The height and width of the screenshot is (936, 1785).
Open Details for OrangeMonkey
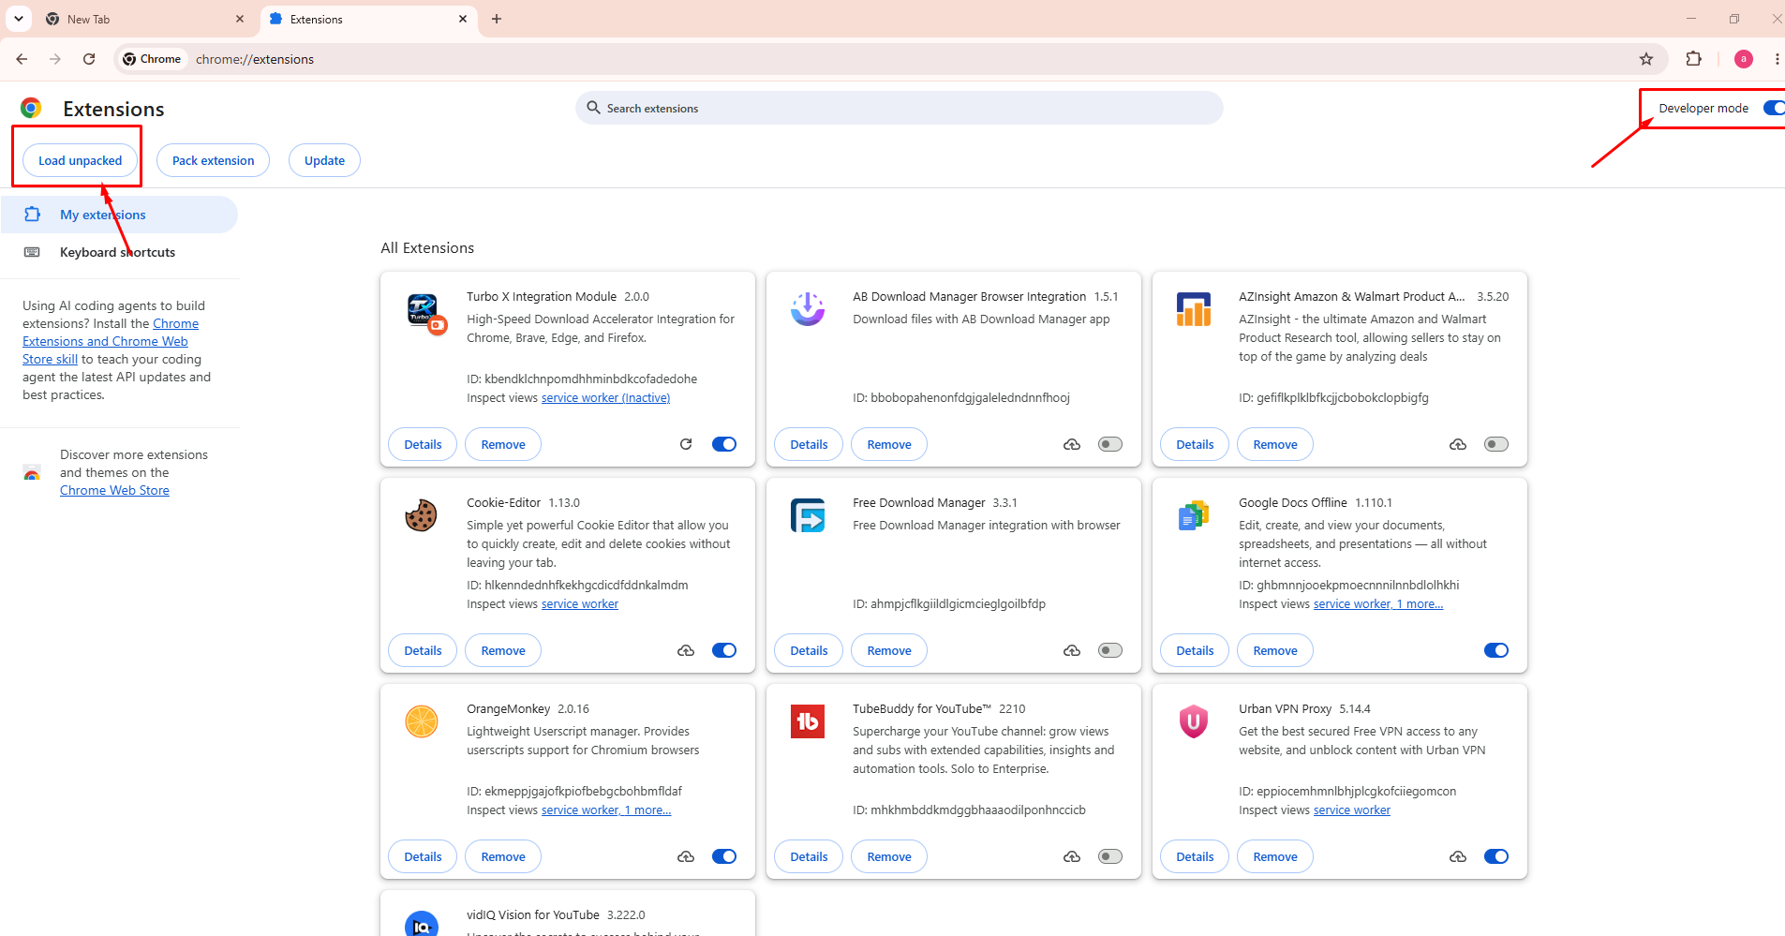point(423,856)
